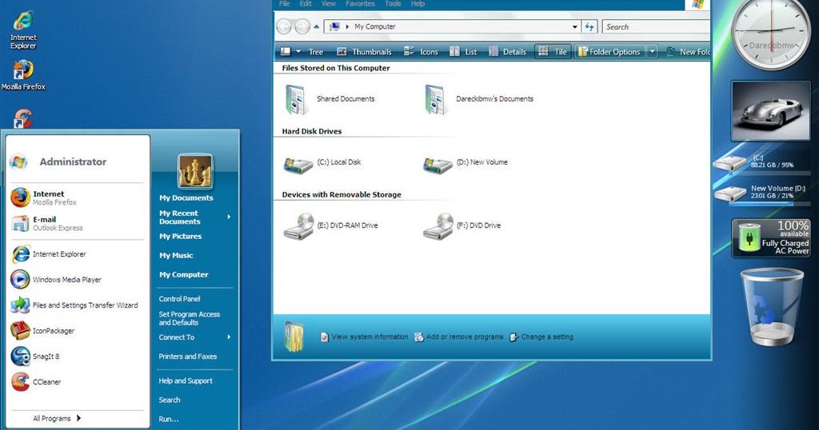The height and width of the screenshot is (430, 819).
Task: Open Dareckibmw's Documents folder
Action: click(478, 99)
